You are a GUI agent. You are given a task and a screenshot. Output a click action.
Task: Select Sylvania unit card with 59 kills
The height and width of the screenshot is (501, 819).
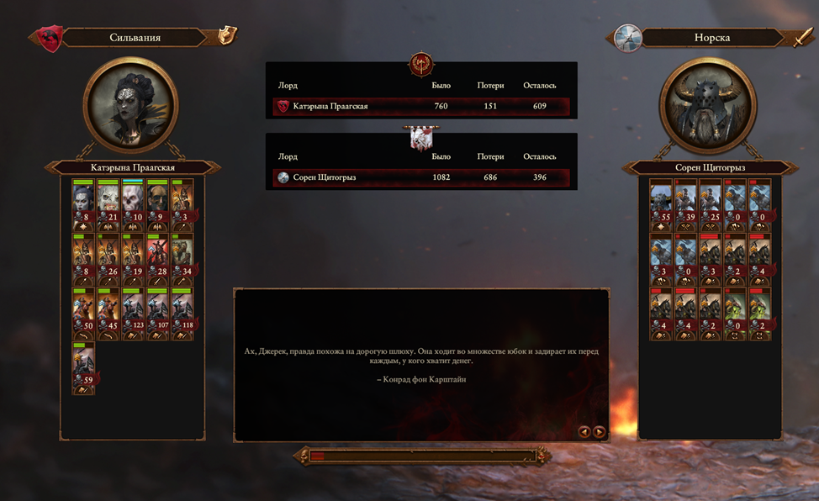(x=83, y=368)
